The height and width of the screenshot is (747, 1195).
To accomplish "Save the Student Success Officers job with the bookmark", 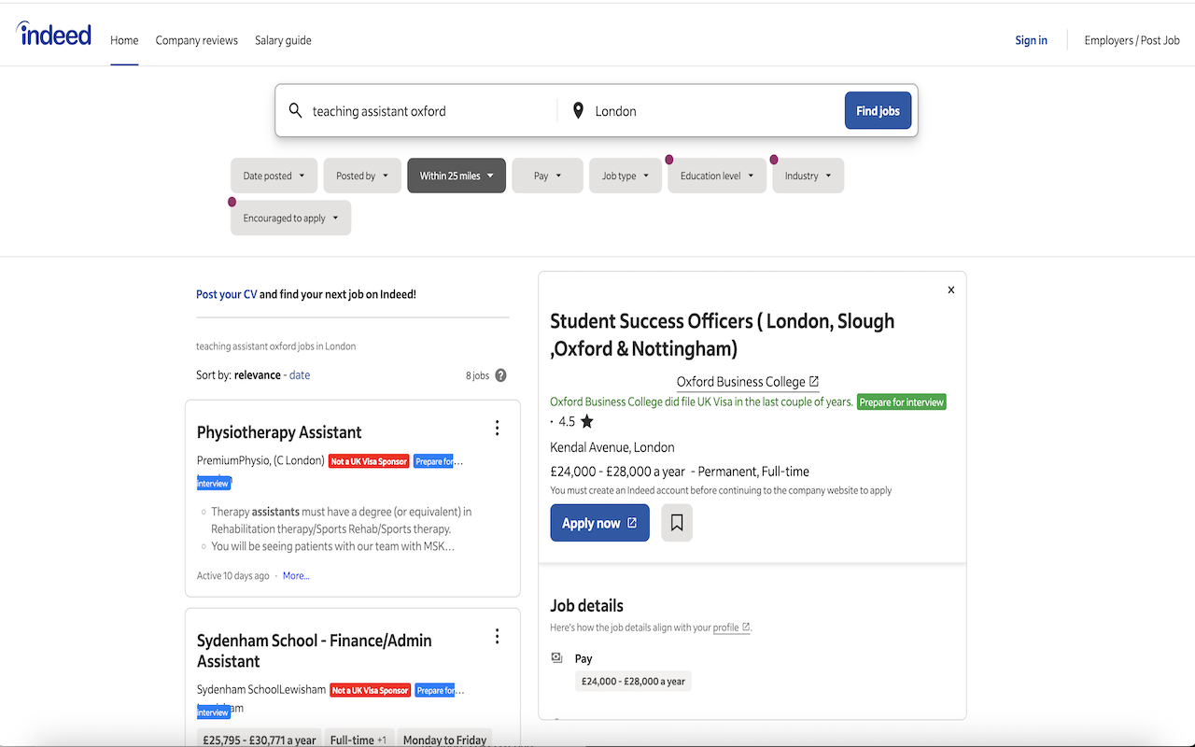I will (677, 523).
